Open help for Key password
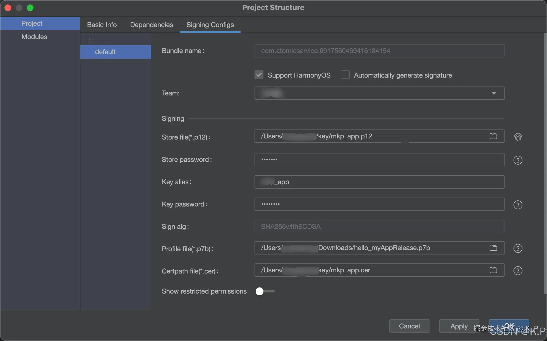 pyautogui.click(x=518, y=205)
